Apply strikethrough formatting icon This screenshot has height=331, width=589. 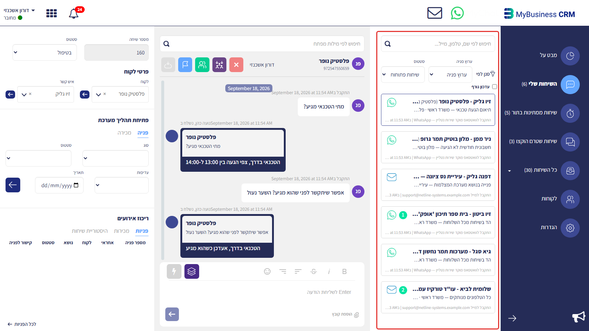tap(314, 271)
